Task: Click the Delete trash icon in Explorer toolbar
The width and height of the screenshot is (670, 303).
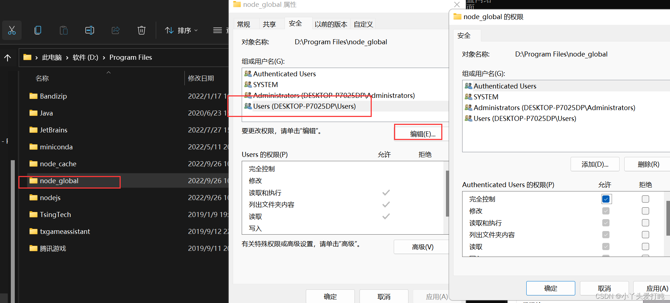Action: click(142, 30)
